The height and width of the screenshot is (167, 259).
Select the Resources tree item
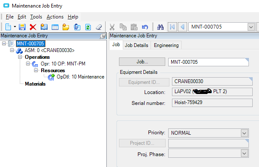point(53,70)
